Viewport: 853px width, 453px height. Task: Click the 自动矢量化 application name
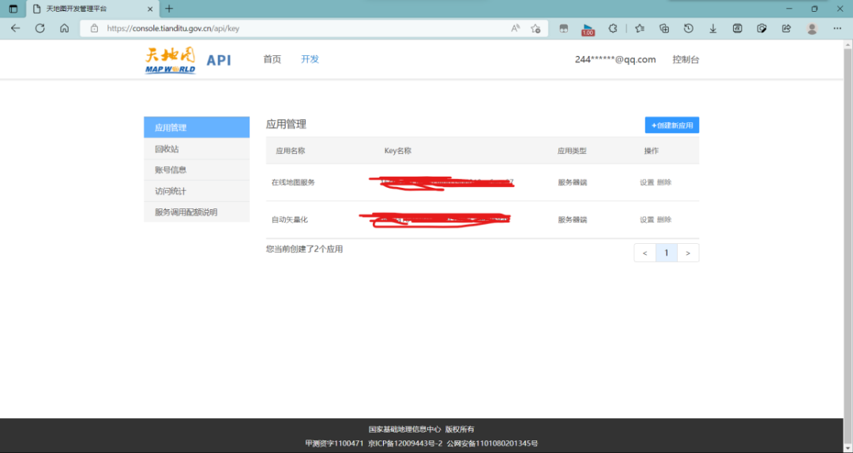289,219
